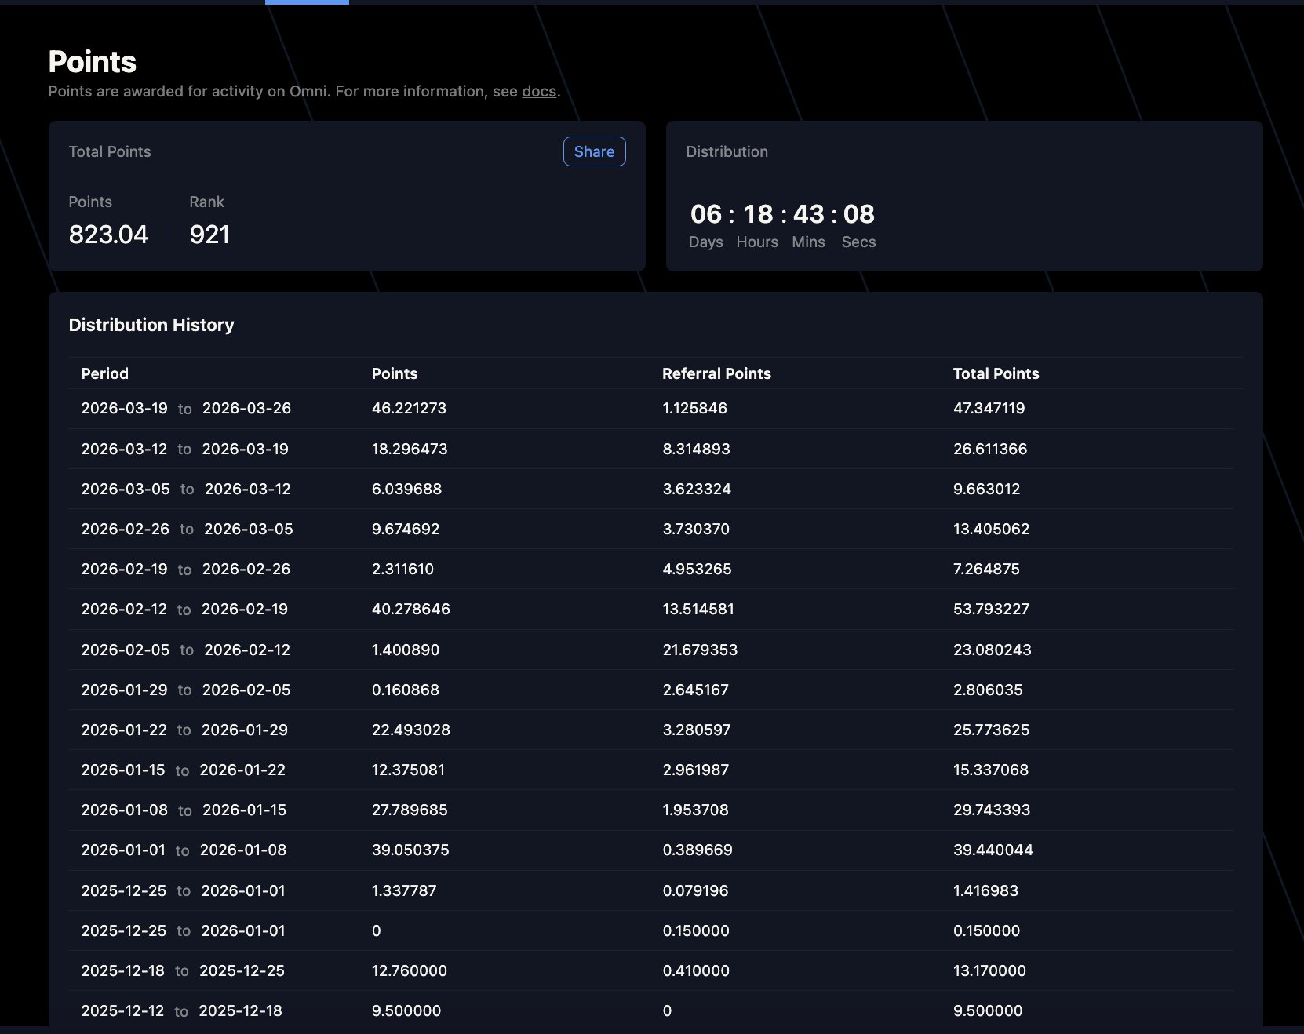Click the Total Points column header
Image resolution: width=1304 pixels, height=1034 pixels.
[996, 373]
